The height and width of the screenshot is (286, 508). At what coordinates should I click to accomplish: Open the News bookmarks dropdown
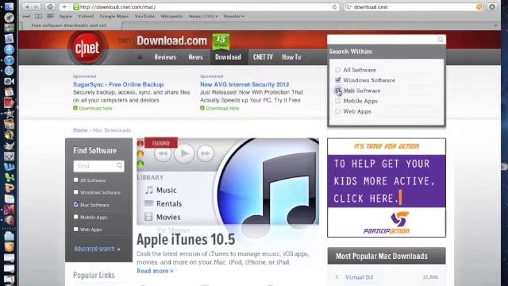(203, 16)
